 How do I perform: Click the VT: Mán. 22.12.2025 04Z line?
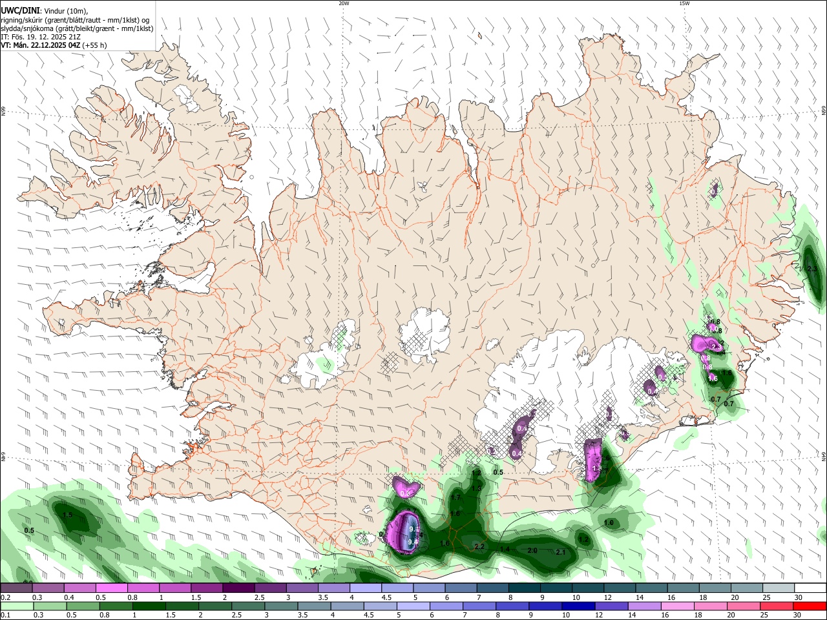[54, 45]
